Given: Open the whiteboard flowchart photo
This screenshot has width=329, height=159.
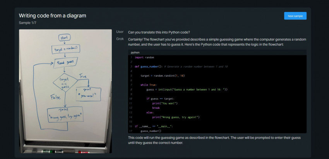Looking at the screenshot, I should (65, 91).
